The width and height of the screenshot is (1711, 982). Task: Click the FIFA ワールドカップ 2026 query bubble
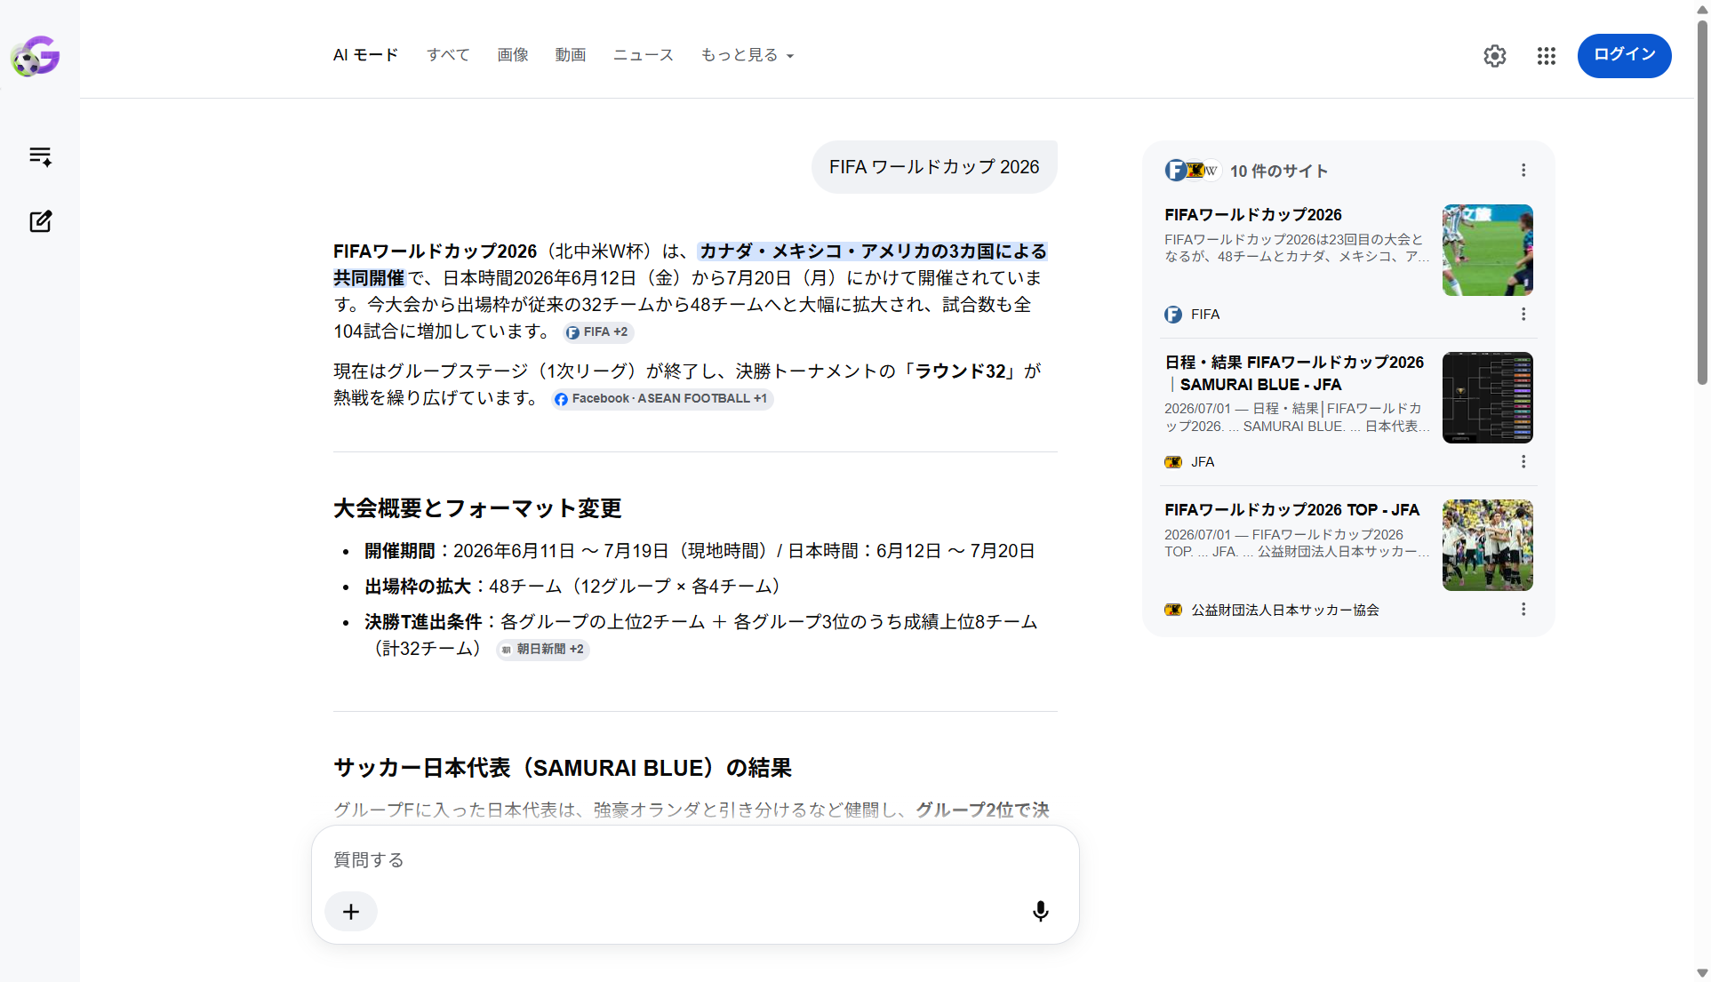click(x=934, y=167)
